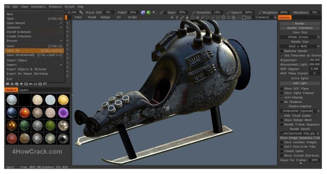
Task: Click the rotate camera icon in viewport toolbar
Action: (193, 17)
